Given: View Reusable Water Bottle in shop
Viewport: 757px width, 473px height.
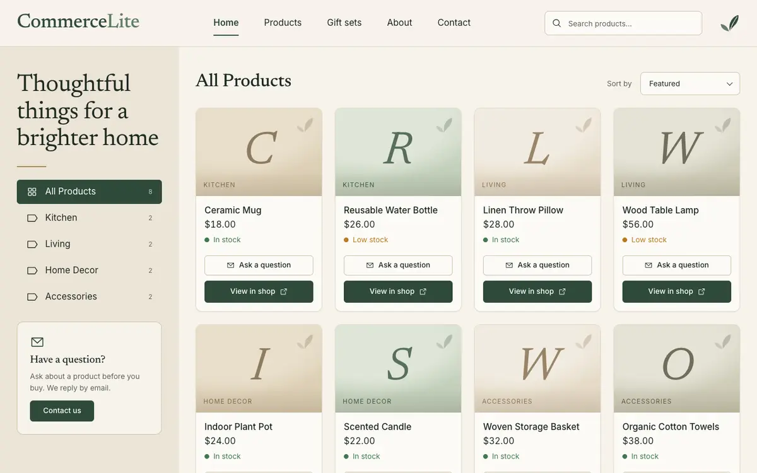Looking at the screenshot, I should (x=398, y=291).
